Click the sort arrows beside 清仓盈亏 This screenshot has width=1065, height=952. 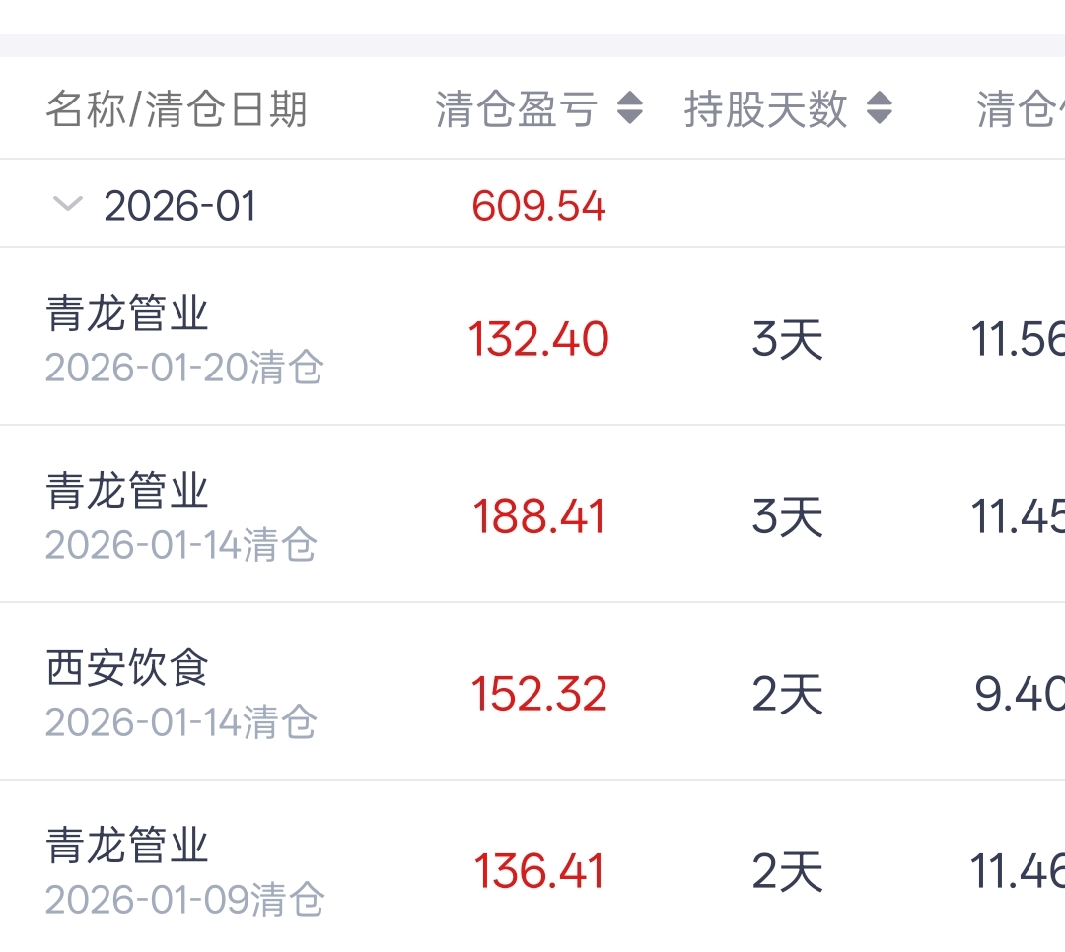(630, 108)
